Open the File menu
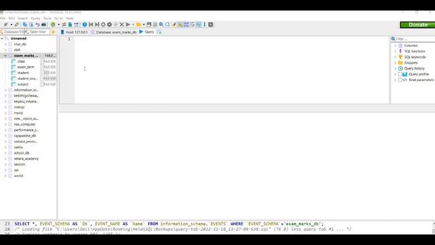The width and height of the screenshot is (435, 245). click(3, 18)
